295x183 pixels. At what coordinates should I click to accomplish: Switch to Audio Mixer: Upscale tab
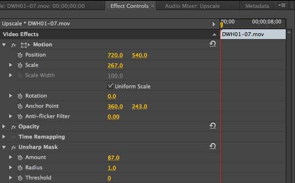pos(192,6)
